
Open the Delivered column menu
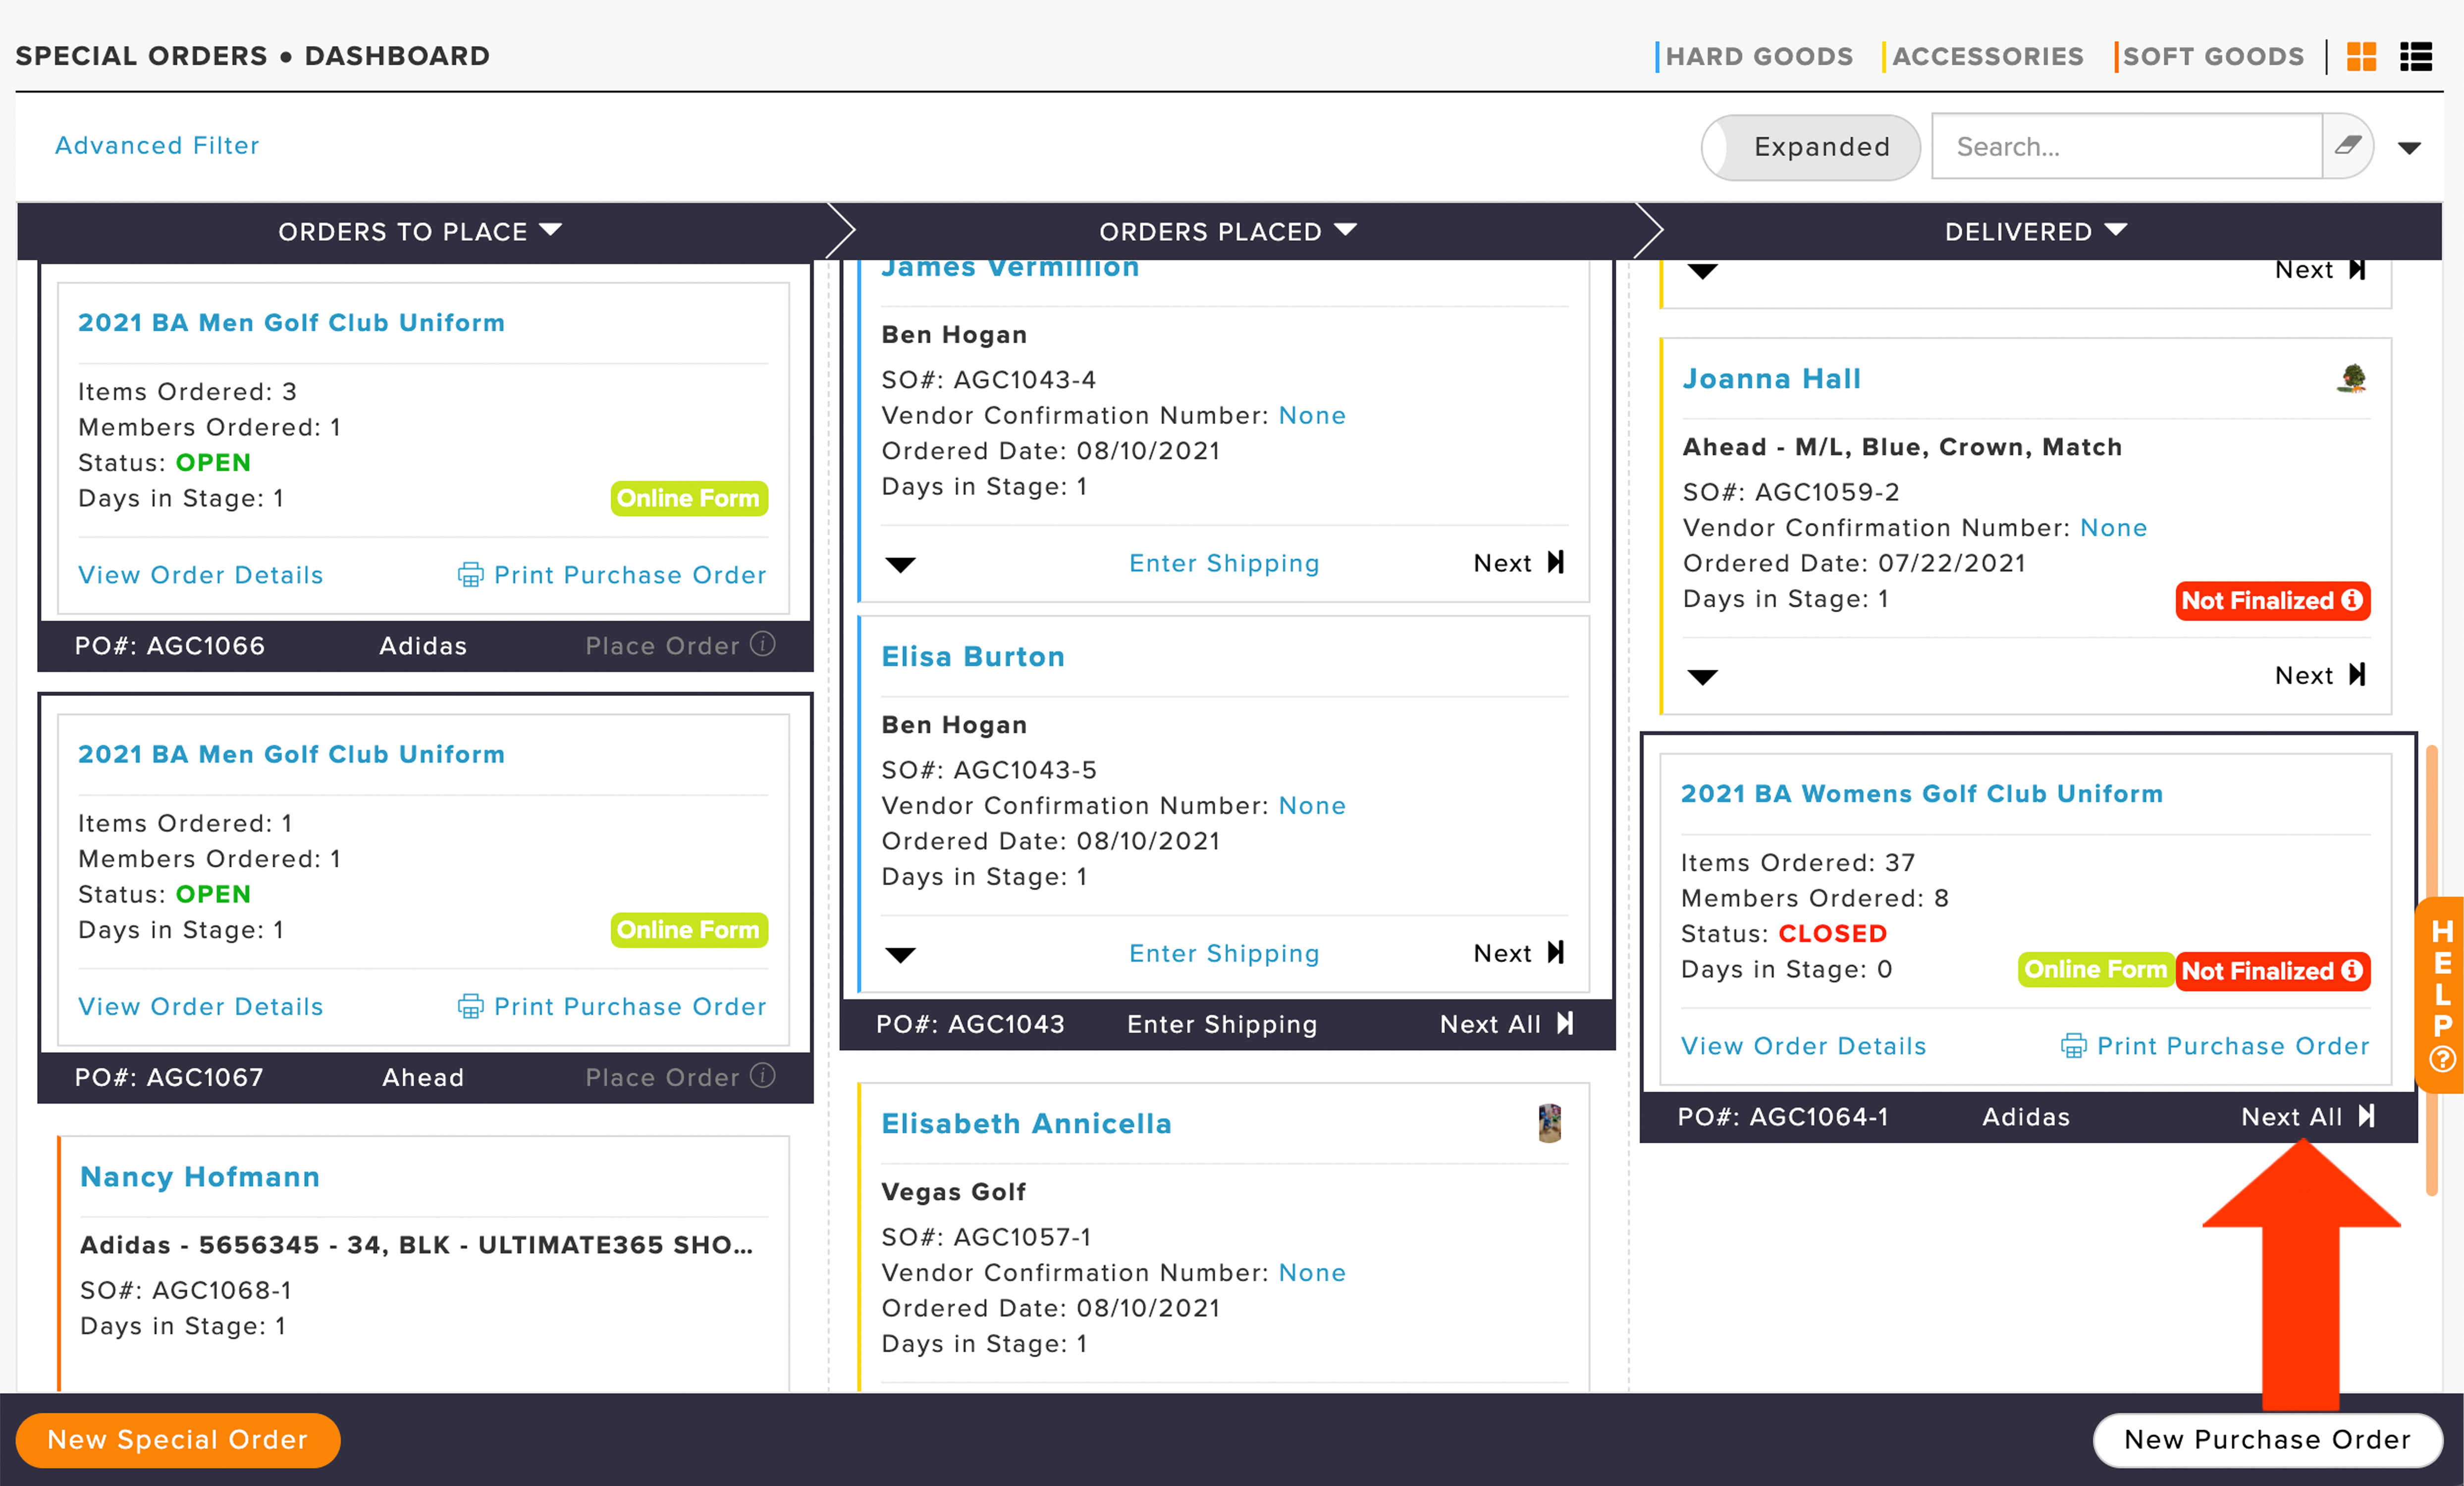pyautogui.click(x=2036, y=231)
